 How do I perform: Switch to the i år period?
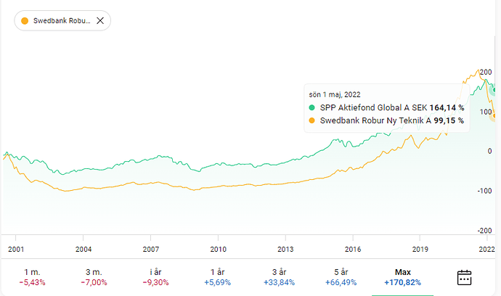click(155, 277)
